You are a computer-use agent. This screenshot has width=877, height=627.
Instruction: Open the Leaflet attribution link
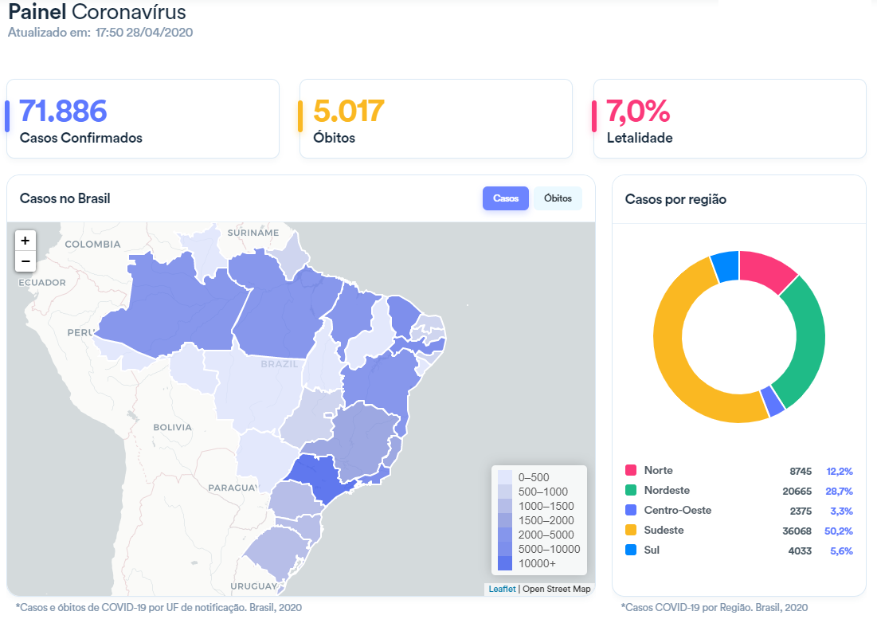pyautogui.click(x=502, y=589)
